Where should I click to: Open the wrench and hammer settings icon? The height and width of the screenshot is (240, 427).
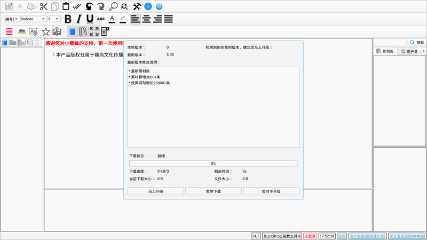pos(136,6)
